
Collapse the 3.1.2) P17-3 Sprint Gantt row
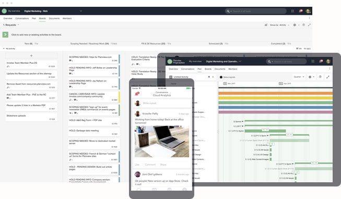268,135
